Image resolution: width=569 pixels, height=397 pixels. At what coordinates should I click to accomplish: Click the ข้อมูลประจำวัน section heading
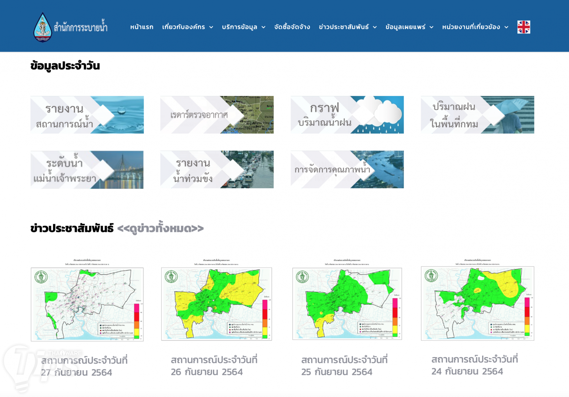pyautogui.click(x=65, y=66)
